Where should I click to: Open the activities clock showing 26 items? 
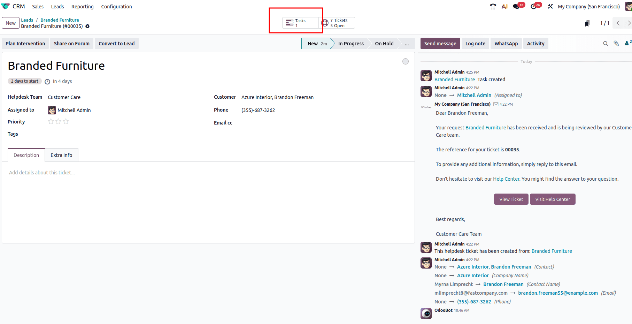click(x=534, y=6)
